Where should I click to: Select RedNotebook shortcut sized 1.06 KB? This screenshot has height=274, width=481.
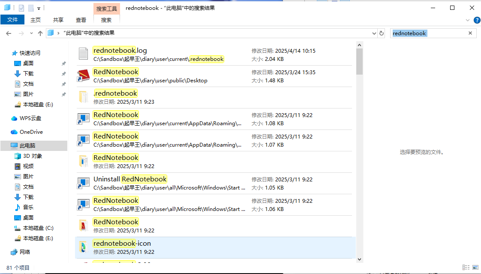click(x=214, y=205)
